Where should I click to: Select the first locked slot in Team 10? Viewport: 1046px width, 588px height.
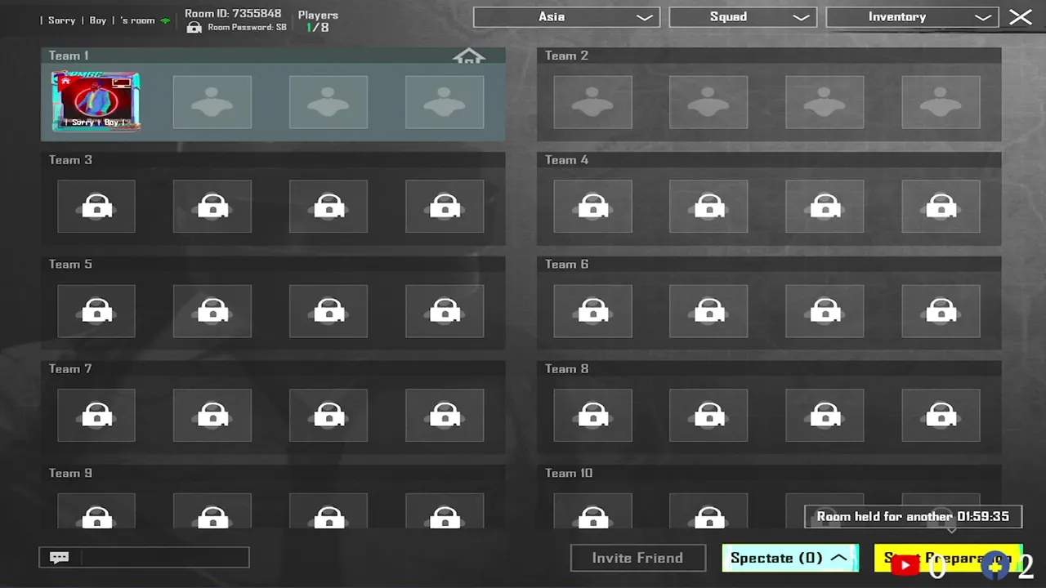pos(592,511)
